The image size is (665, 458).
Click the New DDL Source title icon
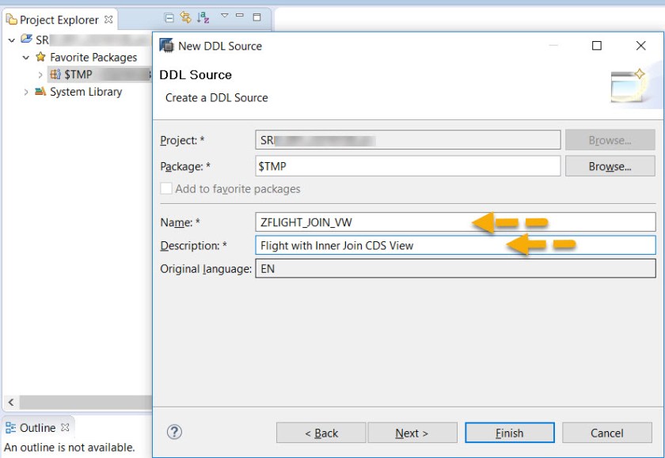pos(167,45)
